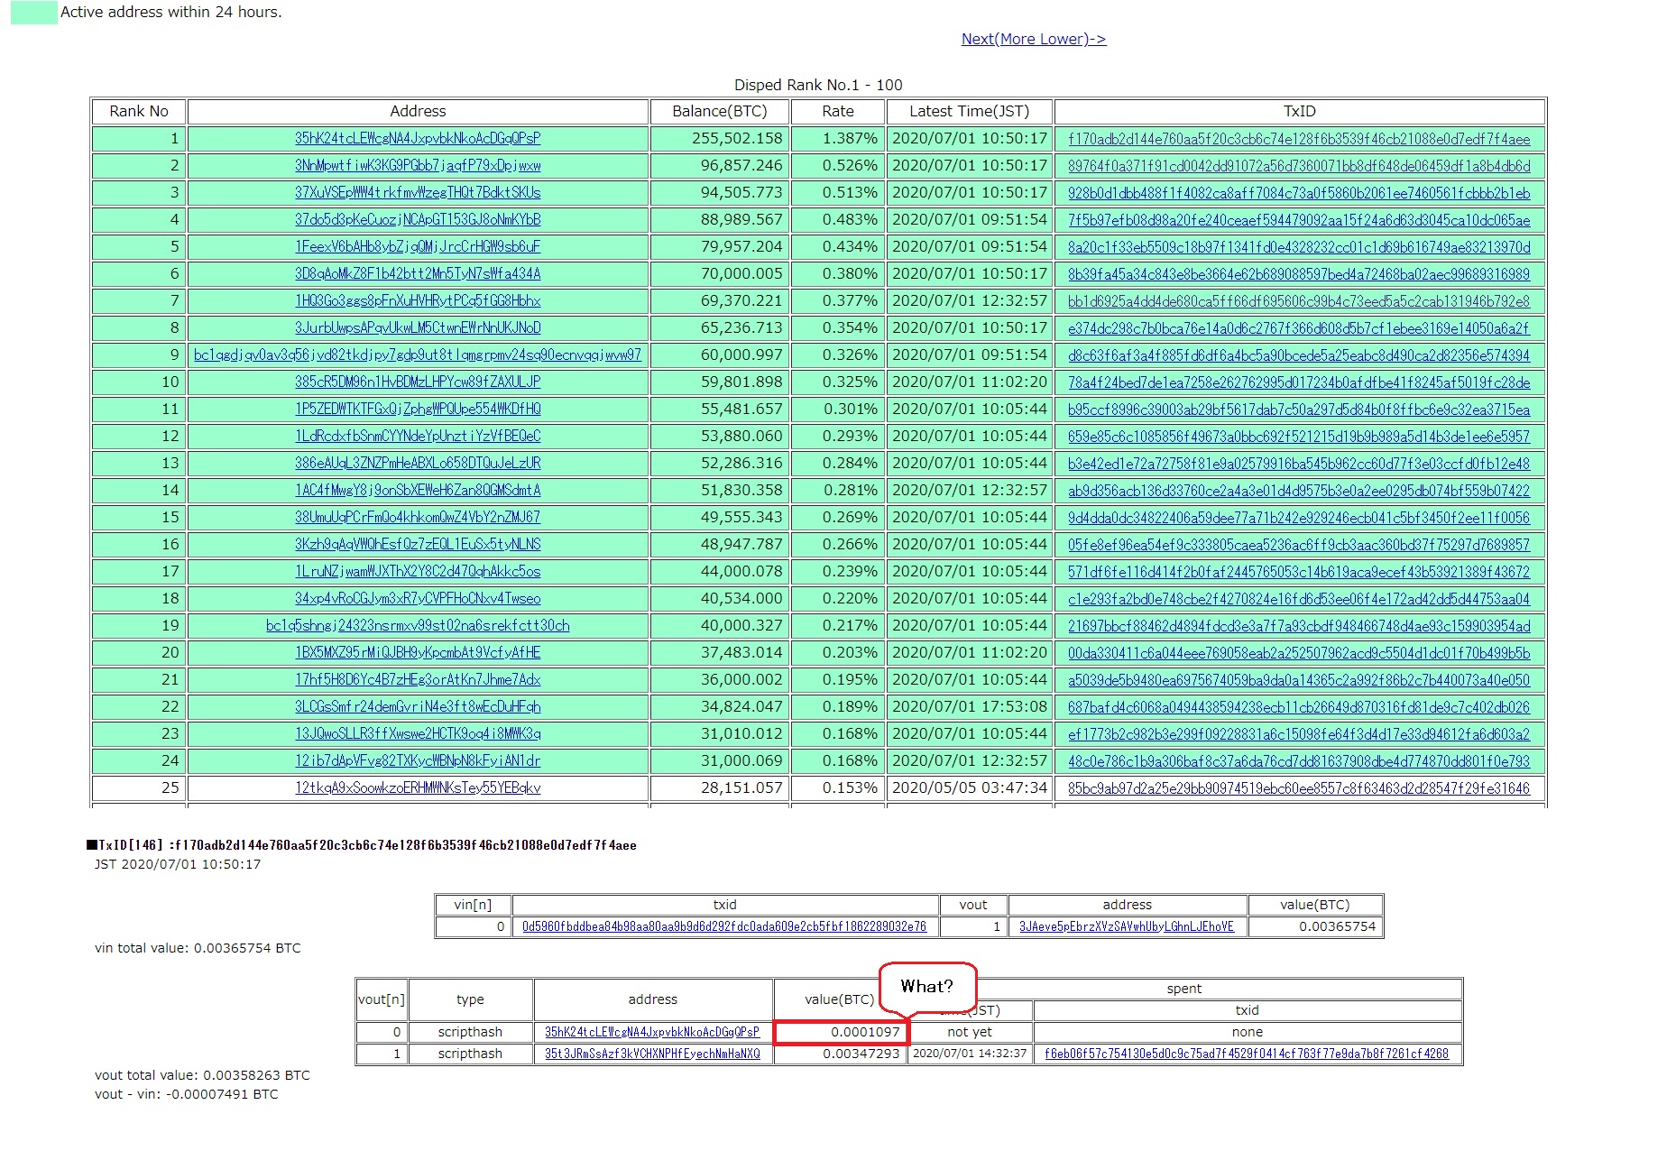The image size is (1676, 1160).
Task: Open rank 6 address starting 3D8qAoMkZ8F1
Action: 418,273
